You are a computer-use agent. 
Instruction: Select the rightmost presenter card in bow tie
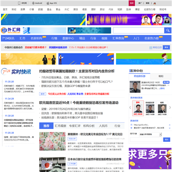(x=162, y=108)
